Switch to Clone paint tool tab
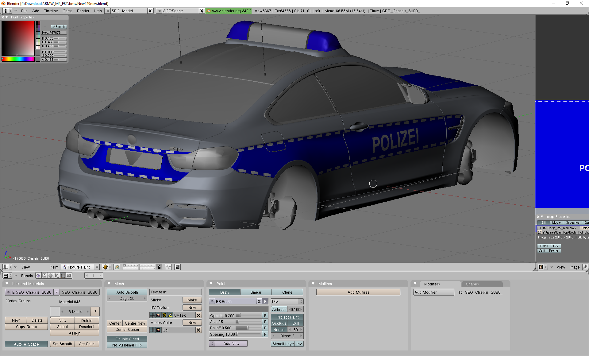 (x=287, y=292)
